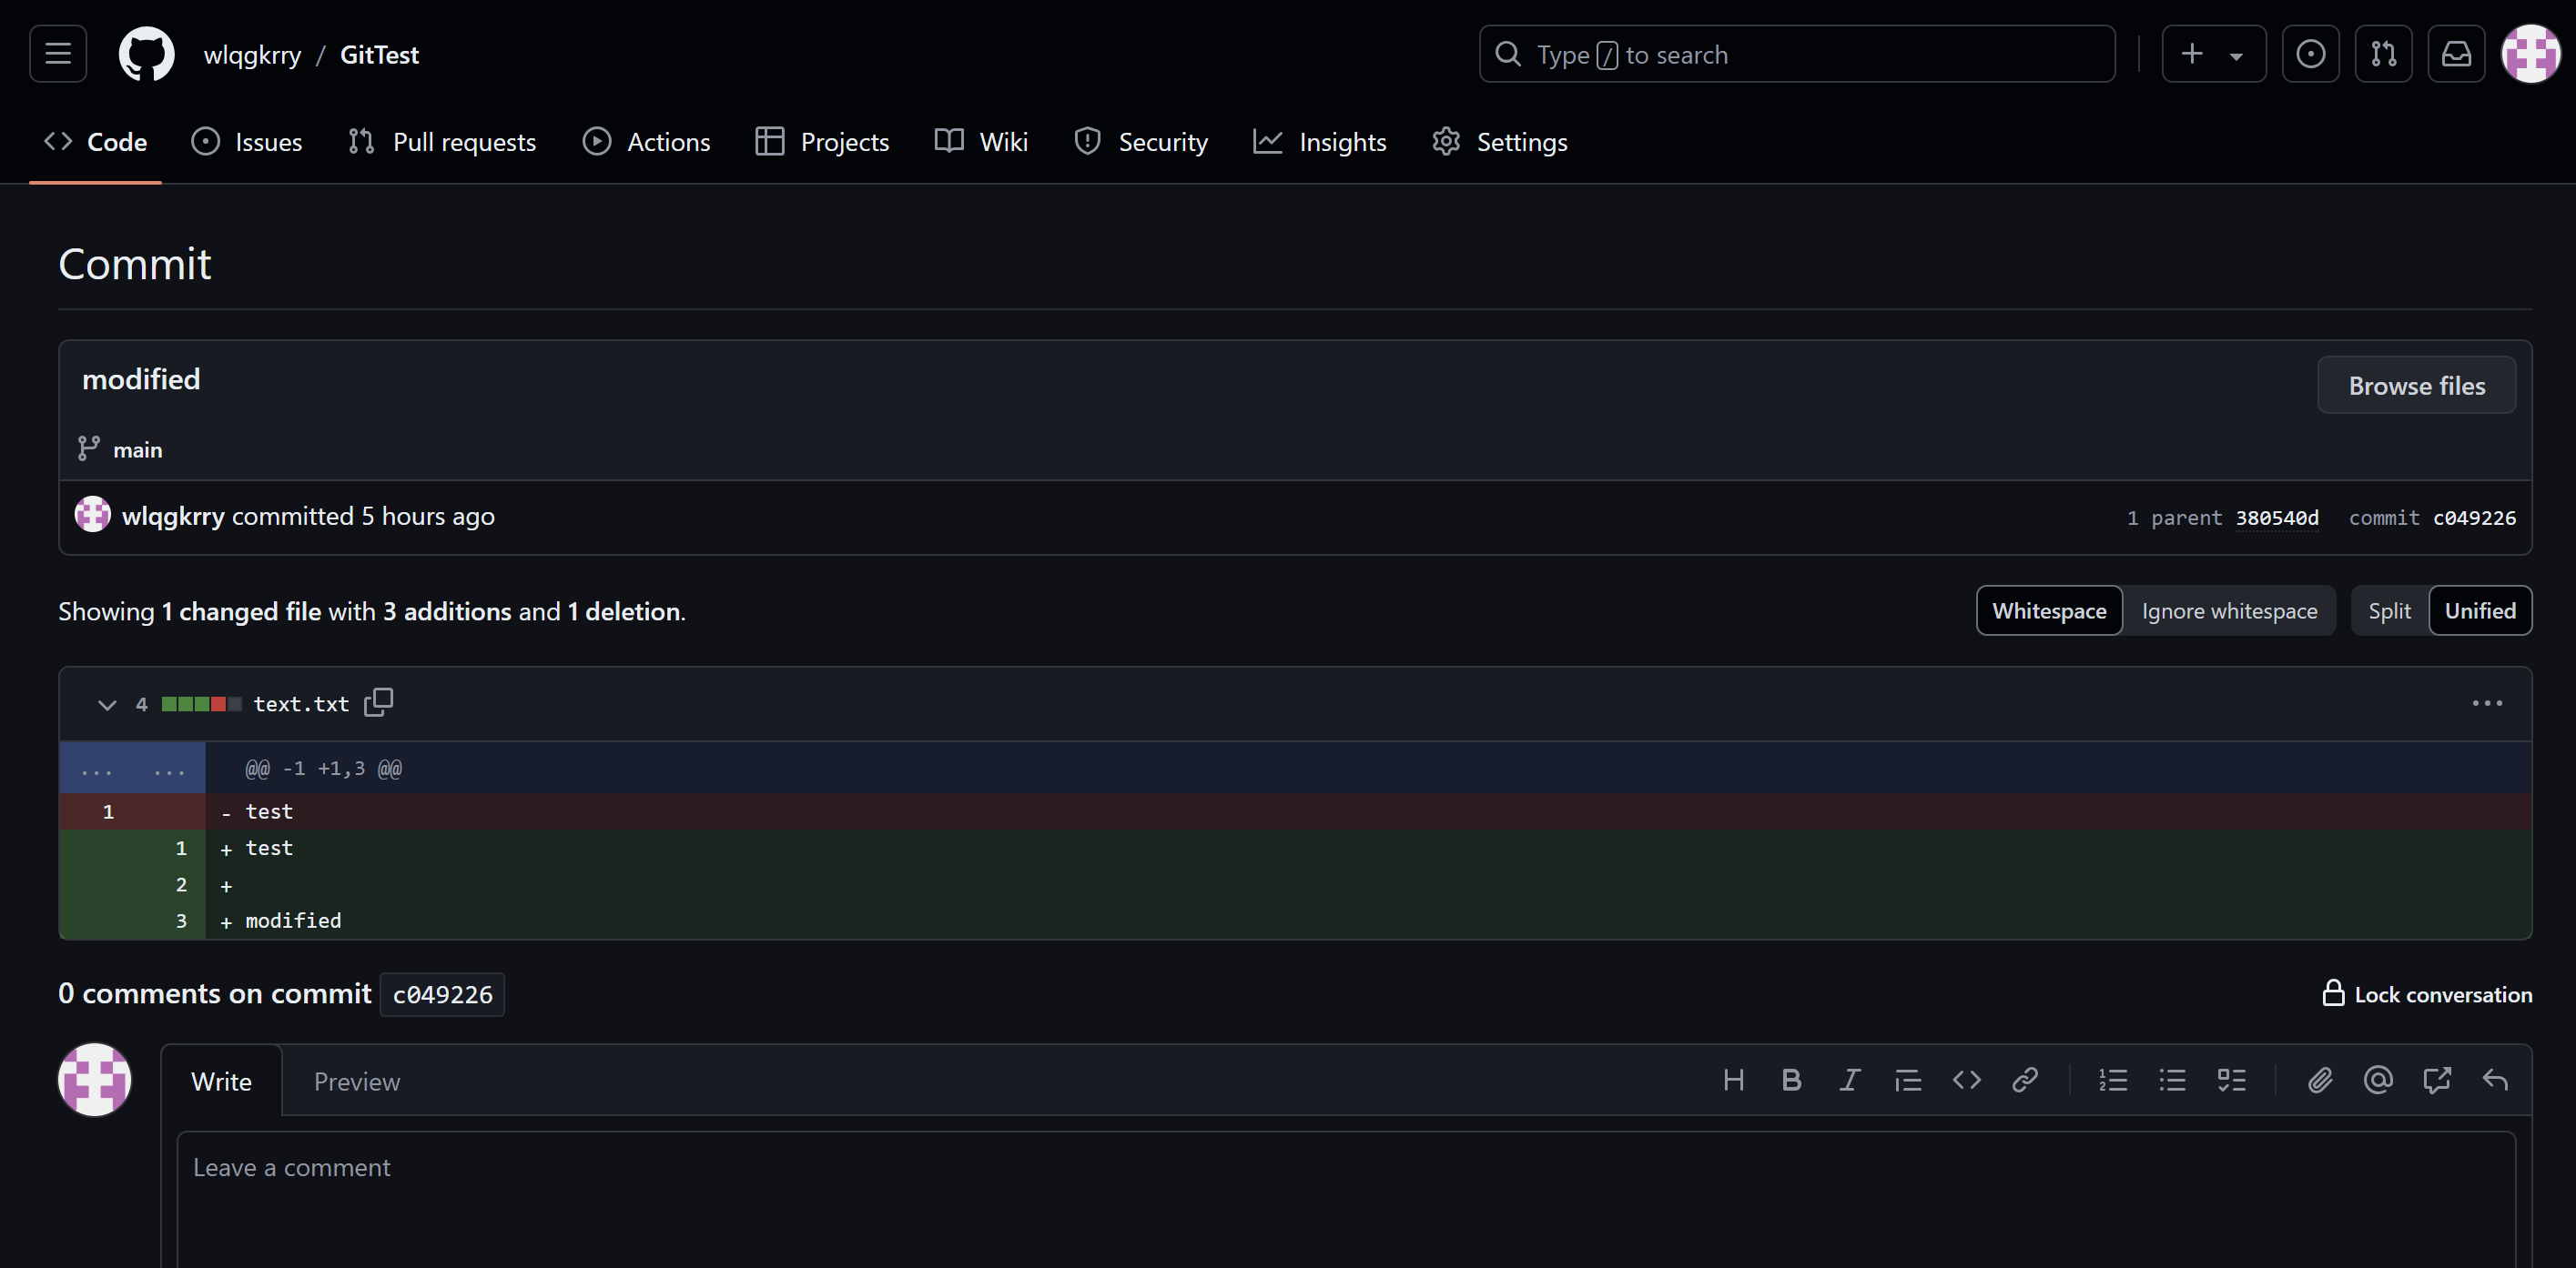The width and height of the screenshot is (2576, 1268).
Task: Open the create new plus dropdown
Action: coord(2213,54)
